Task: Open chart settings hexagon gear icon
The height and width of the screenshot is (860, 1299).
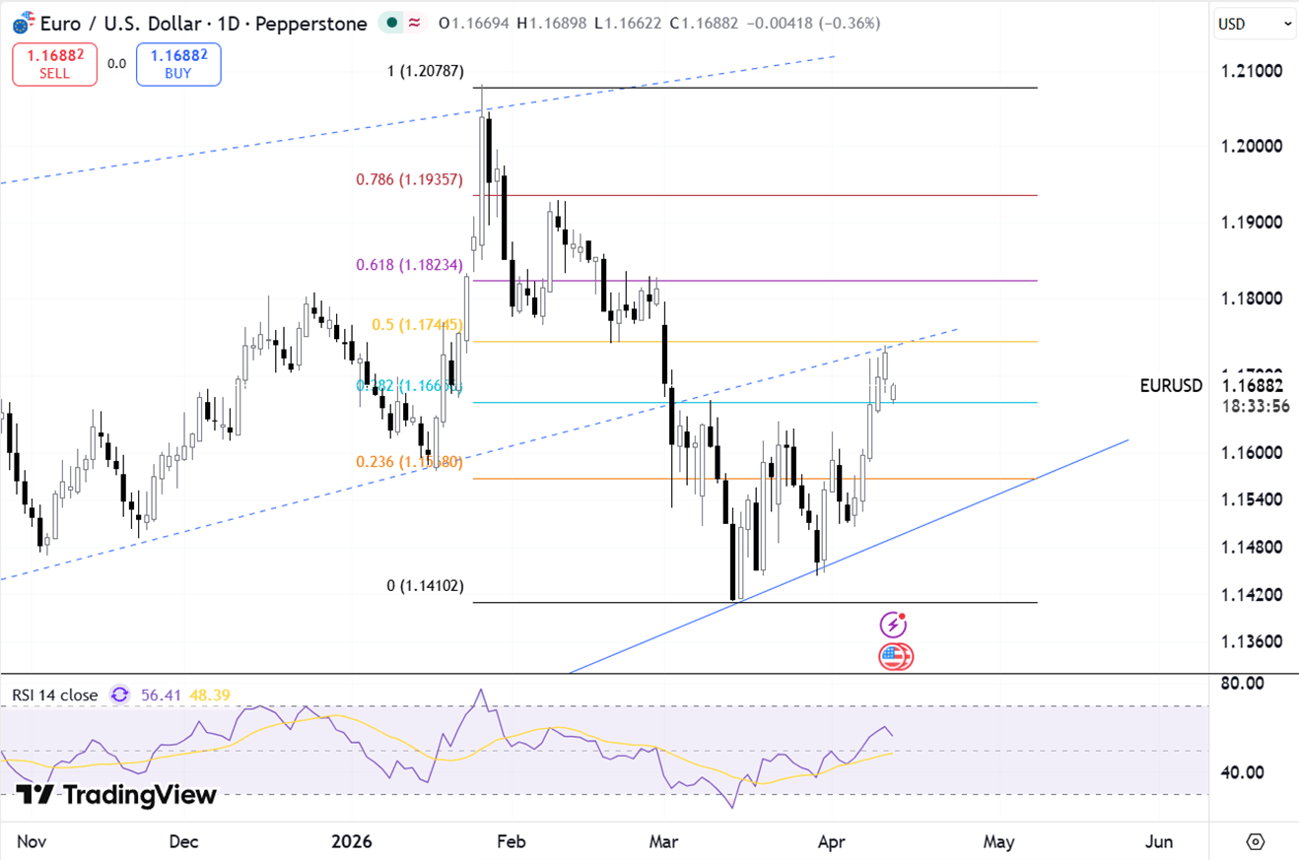Action: tap(1255, 841)
